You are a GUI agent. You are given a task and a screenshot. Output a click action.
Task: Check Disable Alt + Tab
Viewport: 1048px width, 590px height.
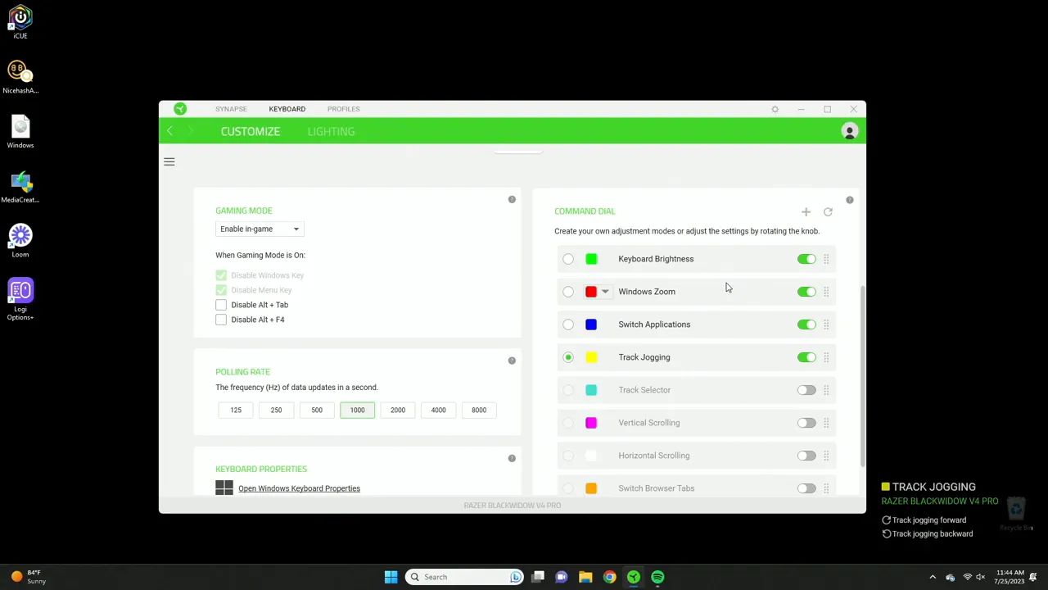point(221,304)
